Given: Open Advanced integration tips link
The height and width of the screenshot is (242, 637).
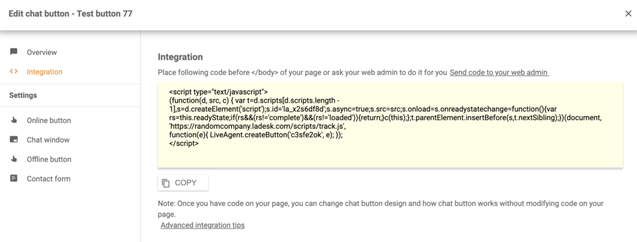Looking at the screenshot, I should tap(203, 225).
